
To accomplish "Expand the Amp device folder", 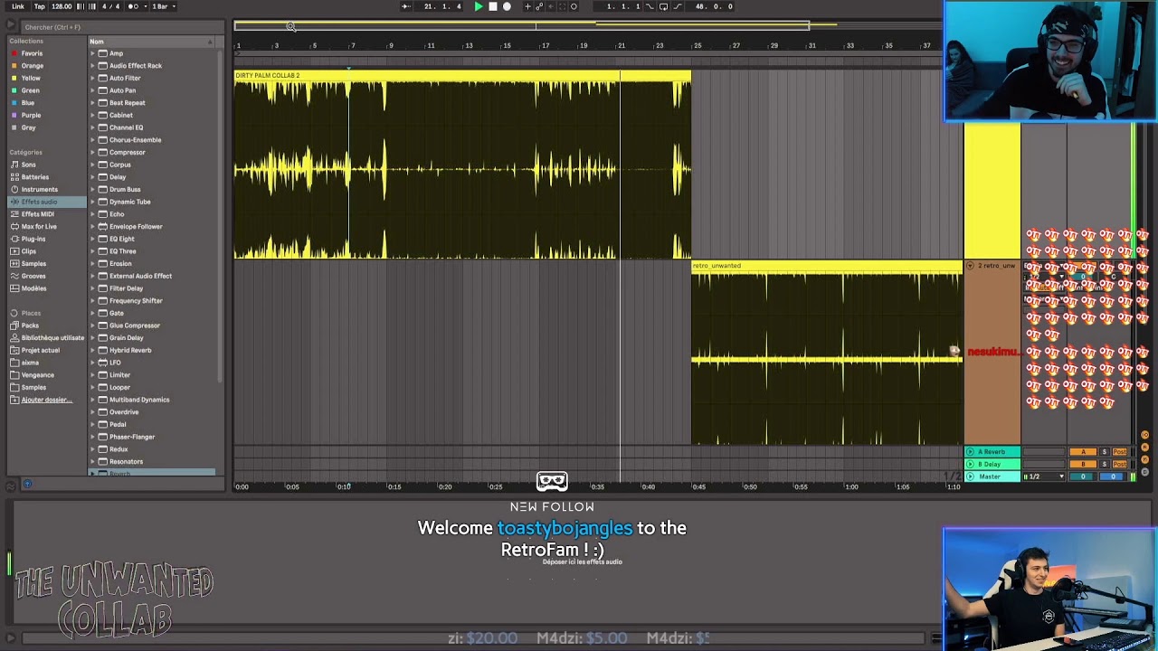I will [92, 53].
